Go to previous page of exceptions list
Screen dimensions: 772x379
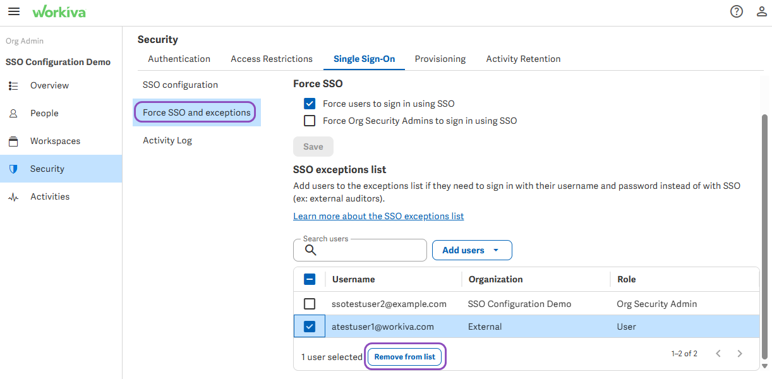pyautogui.click(x=718, y=354)
